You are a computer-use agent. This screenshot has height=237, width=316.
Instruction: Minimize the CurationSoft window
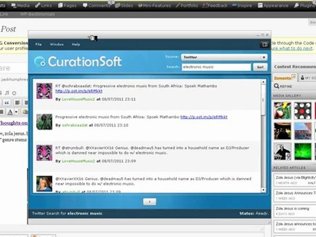coord(258,35)
